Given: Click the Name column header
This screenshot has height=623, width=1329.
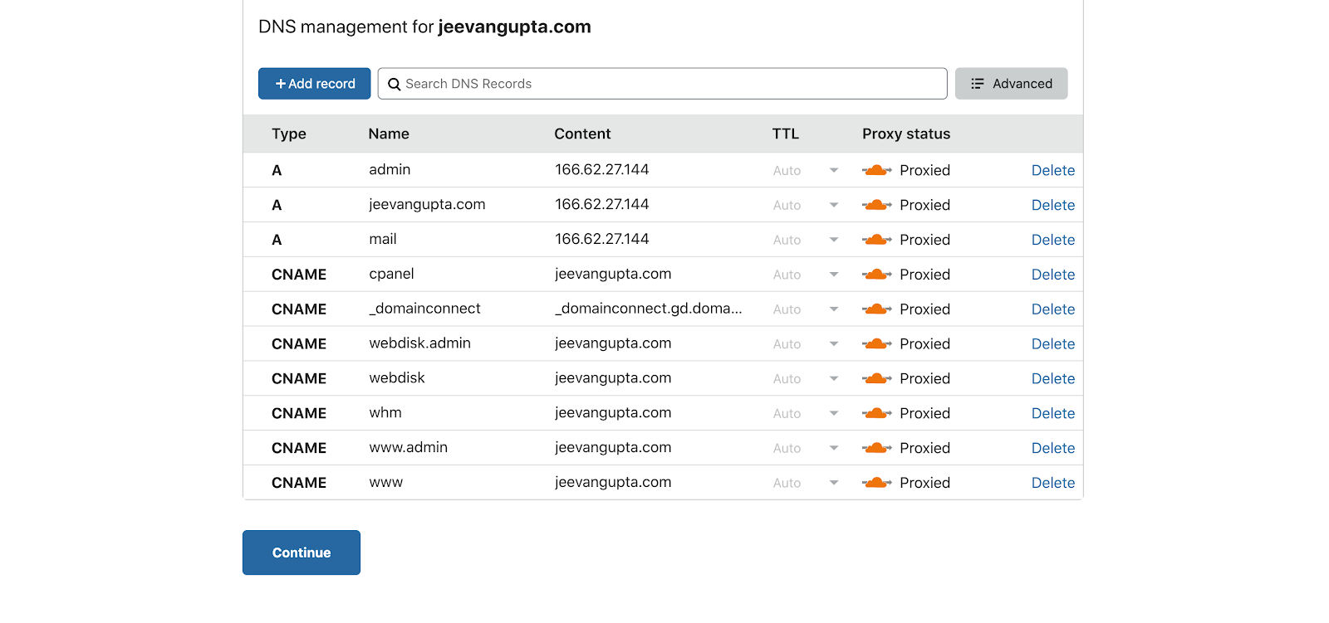Looking at the screenshot, I should pos(389,134).
